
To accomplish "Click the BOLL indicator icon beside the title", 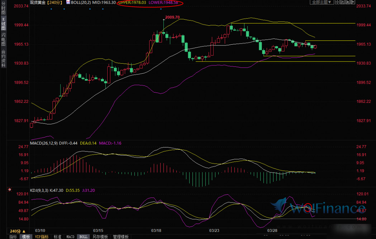I will point(68,2).
